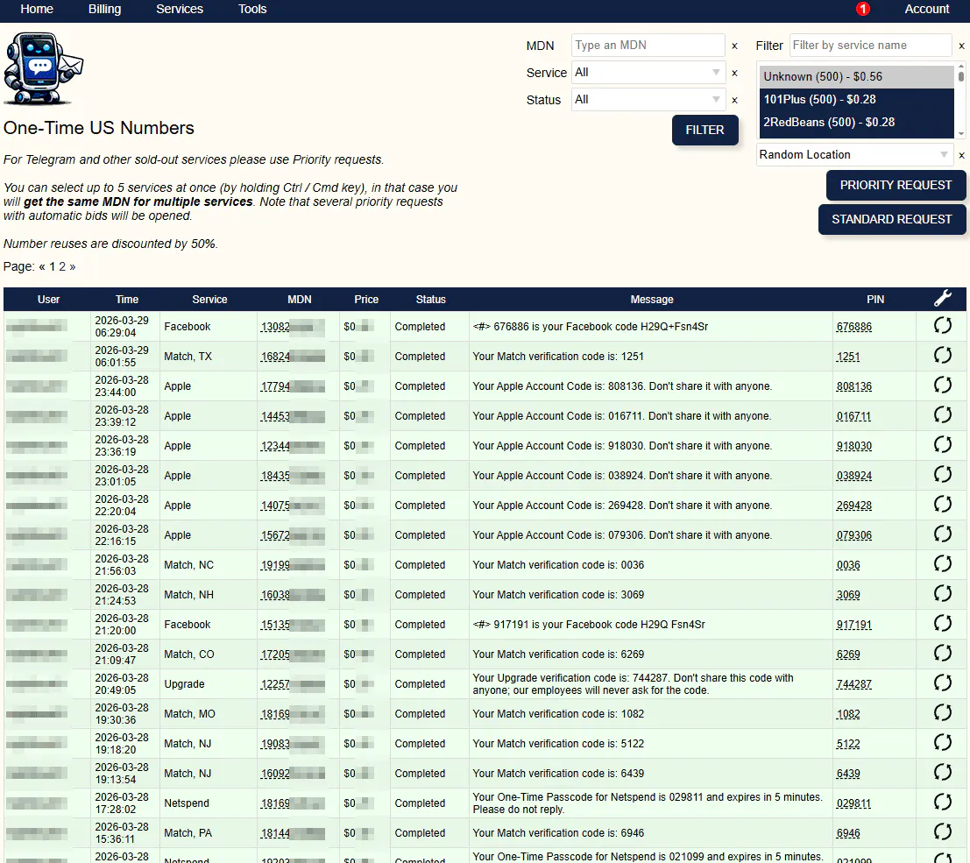Click the reuse icon for Upgrade code 744287
Screen dimensions: 970x863
tap(942, 683)
